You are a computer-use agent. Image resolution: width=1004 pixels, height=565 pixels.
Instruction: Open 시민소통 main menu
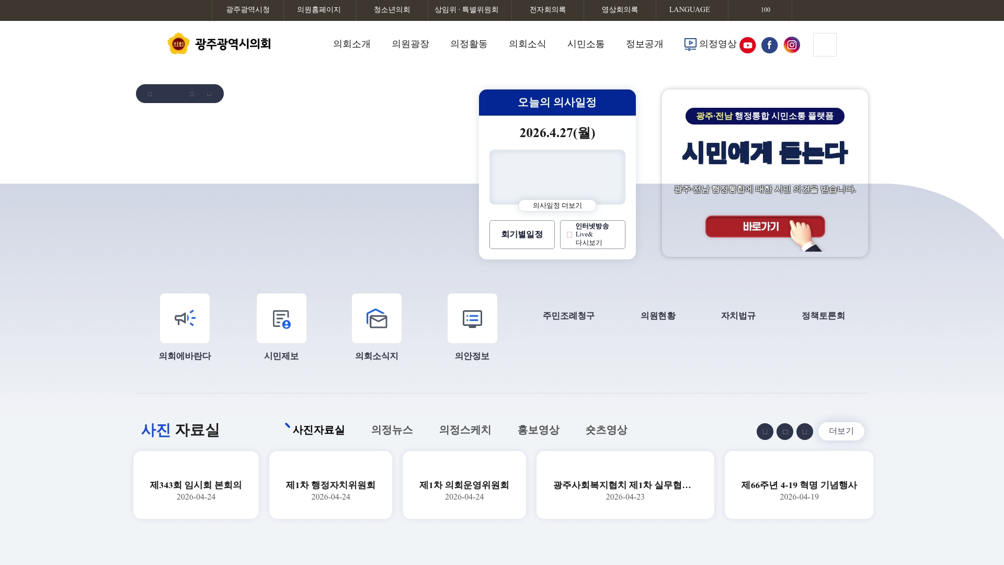pyautogui.click(x=586, y=44)
